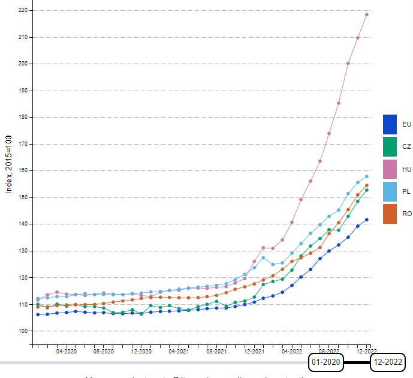The width and height of the screenshot is (413, 378).
Task: Select the 01-2020 start range handle
Action: tap(325, 362)
